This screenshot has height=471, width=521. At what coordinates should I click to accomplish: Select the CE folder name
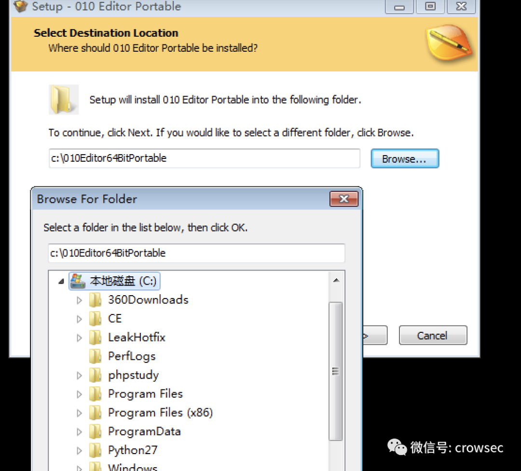coord(115,319)
